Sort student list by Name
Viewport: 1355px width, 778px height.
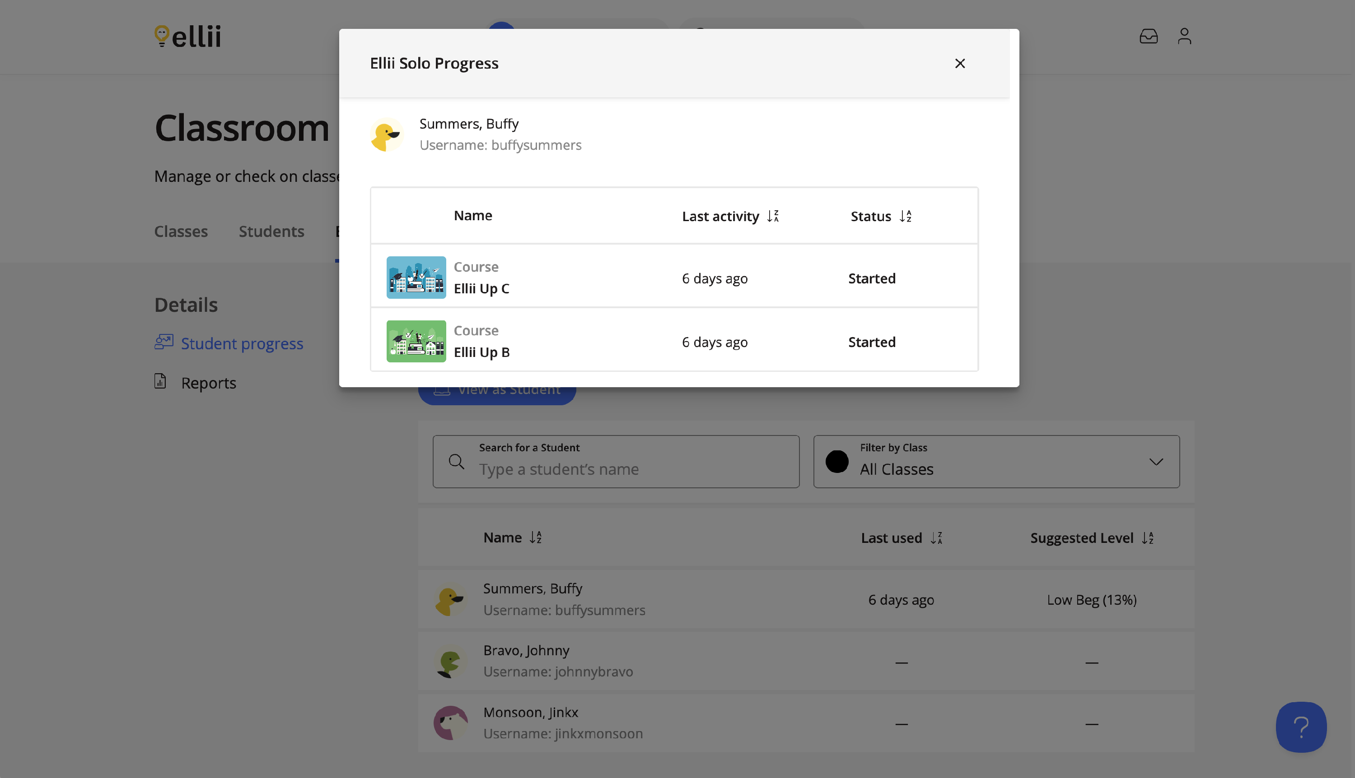click(535, 537)
